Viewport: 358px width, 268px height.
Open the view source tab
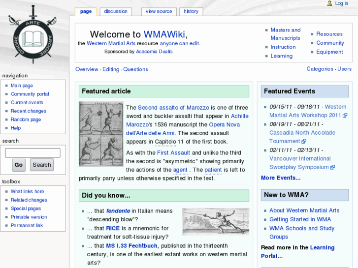pyautogui.click(x=159, y=11)
